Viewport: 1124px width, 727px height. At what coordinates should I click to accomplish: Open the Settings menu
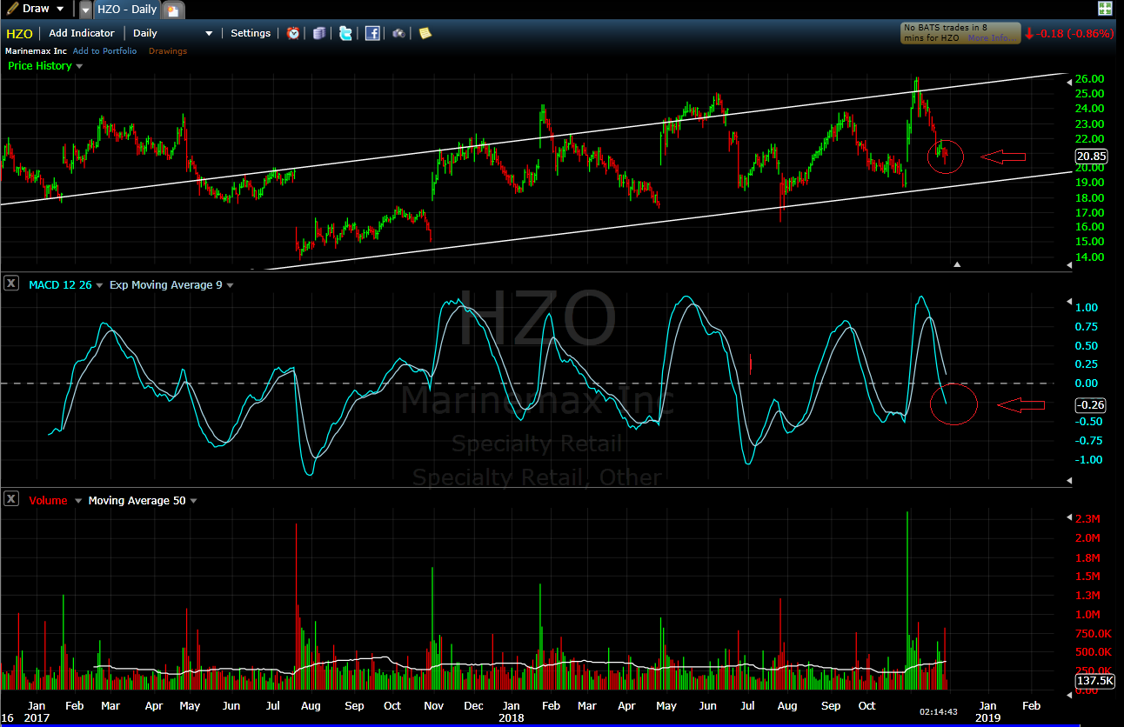coord(251,33)
